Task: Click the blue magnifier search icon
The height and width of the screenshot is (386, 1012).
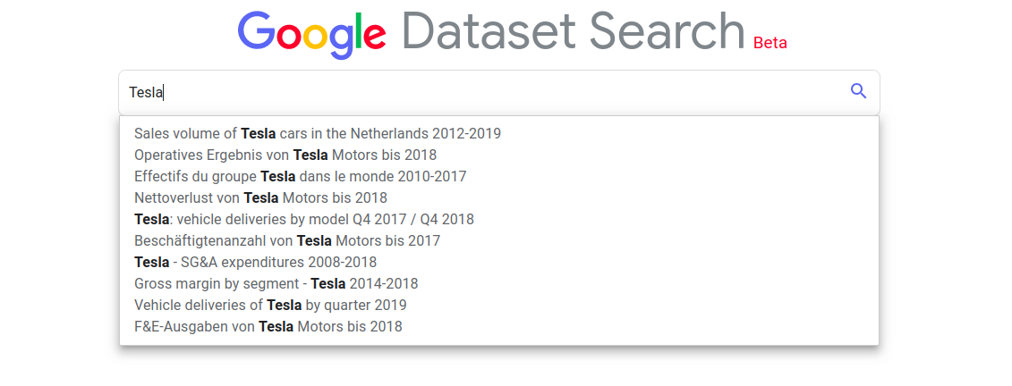Action: 858,91
